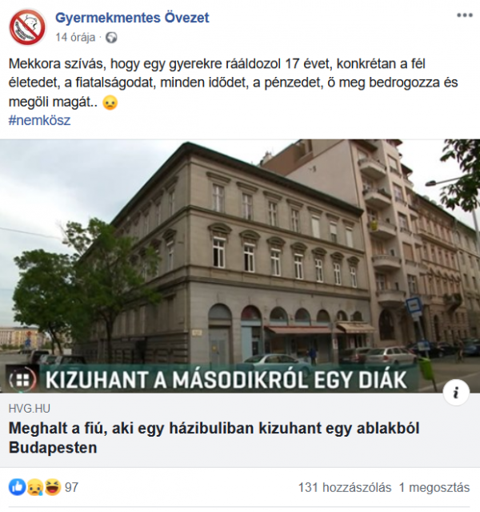Open the Gyermekmentes Övezet page name link
The width and height of the screenshot is (480, 512).
click(x=132, y=18)
